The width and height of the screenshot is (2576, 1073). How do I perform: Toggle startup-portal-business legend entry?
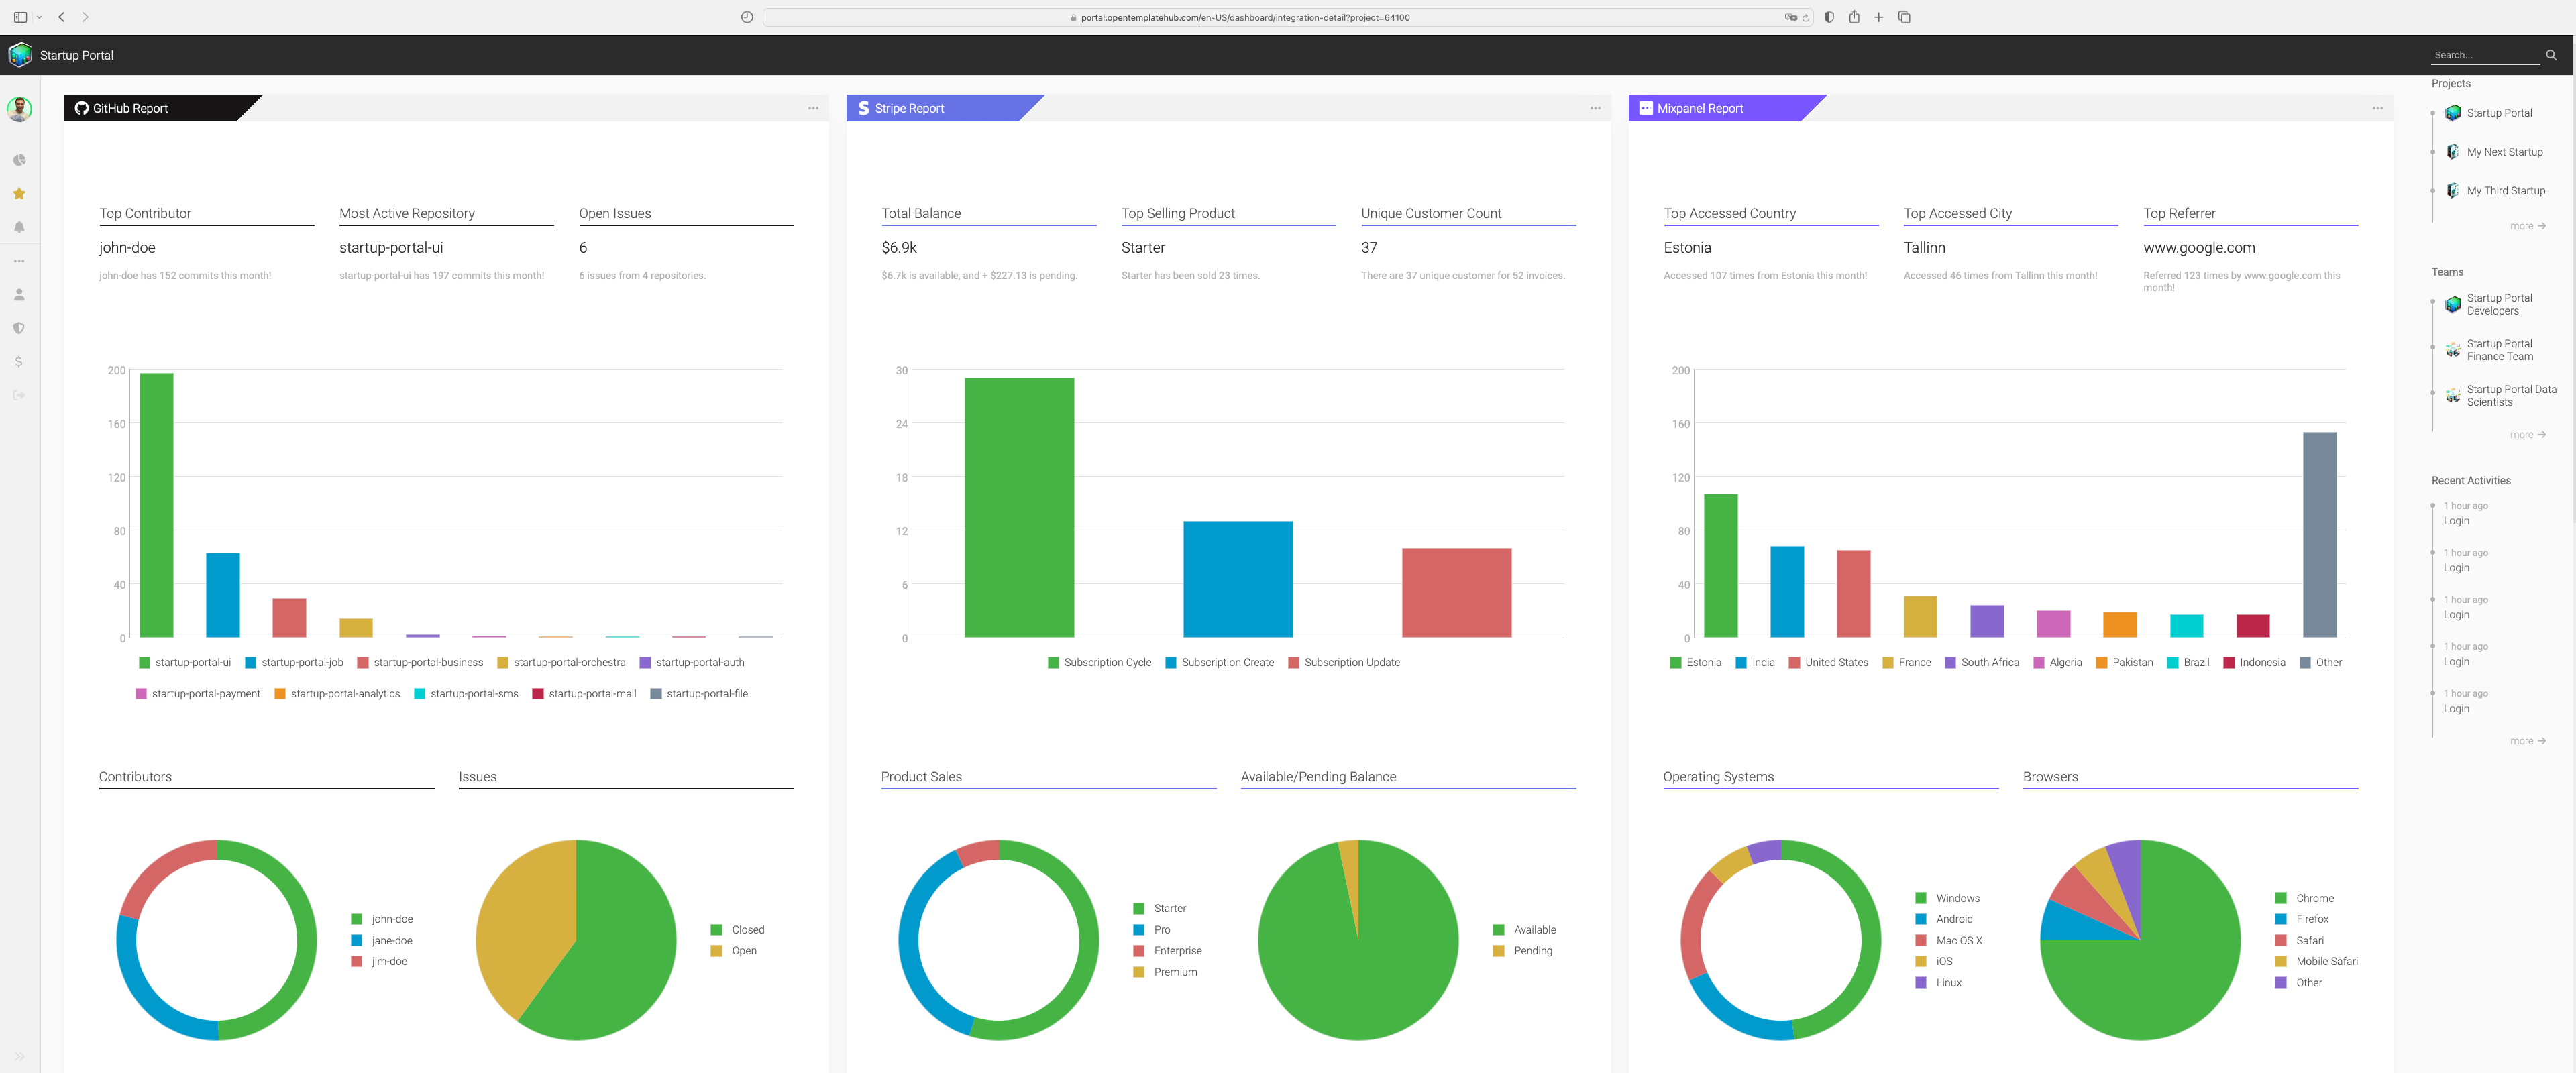(420, 662)
